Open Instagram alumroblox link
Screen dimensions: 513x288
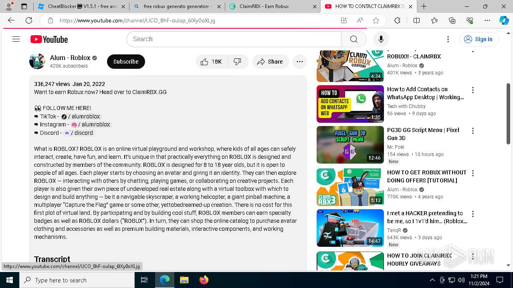click(x=91, y=124)
